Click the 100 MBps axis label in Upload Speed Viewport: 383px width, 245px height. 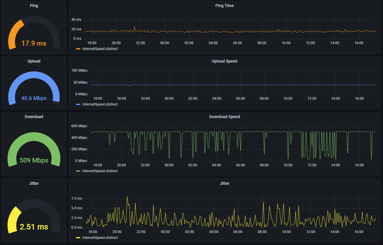click(x=79, y=70)
